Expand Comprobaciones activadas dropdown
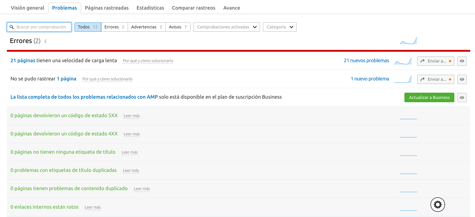This screenshot has height=217, width=475. (226, 27)
